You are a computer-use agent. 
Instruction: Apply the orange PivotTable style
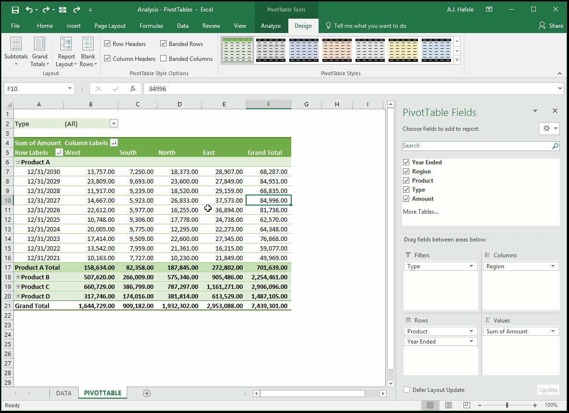(x=337, y=50)
